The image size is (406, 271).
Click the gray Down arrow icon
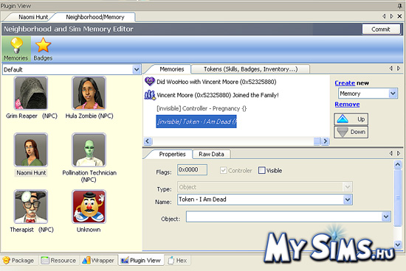pos(343,132)
